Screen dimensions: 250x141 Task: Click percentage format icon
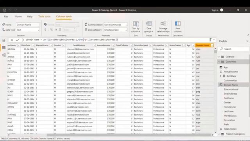click(x=51, y=30)
